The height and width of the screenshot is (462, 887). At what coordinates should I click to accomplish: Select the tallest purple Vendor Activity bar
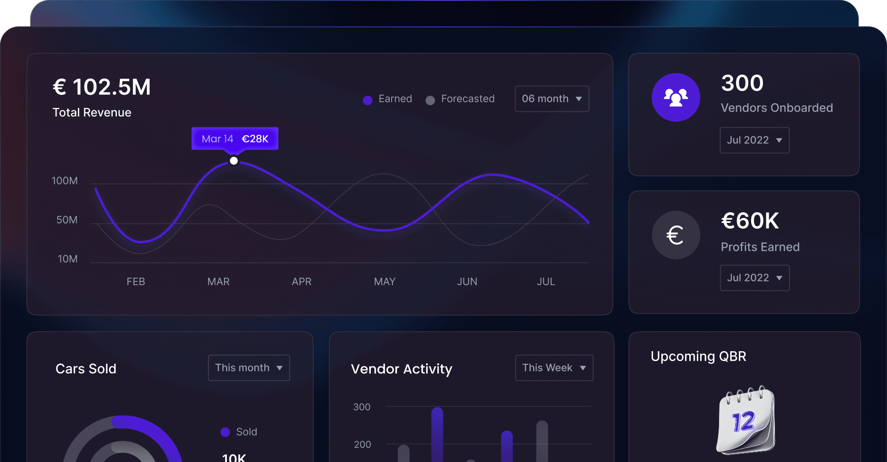(x=437, y=434)
